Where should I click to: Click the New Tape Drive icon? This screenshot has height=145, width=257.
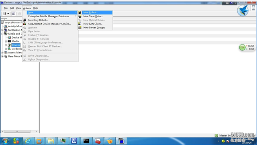point(80,16)
